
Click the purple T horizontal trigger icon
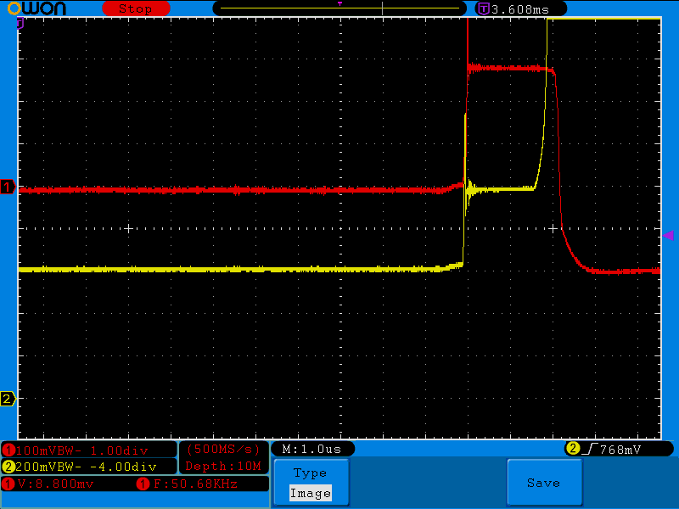click(x=484, y=9)
